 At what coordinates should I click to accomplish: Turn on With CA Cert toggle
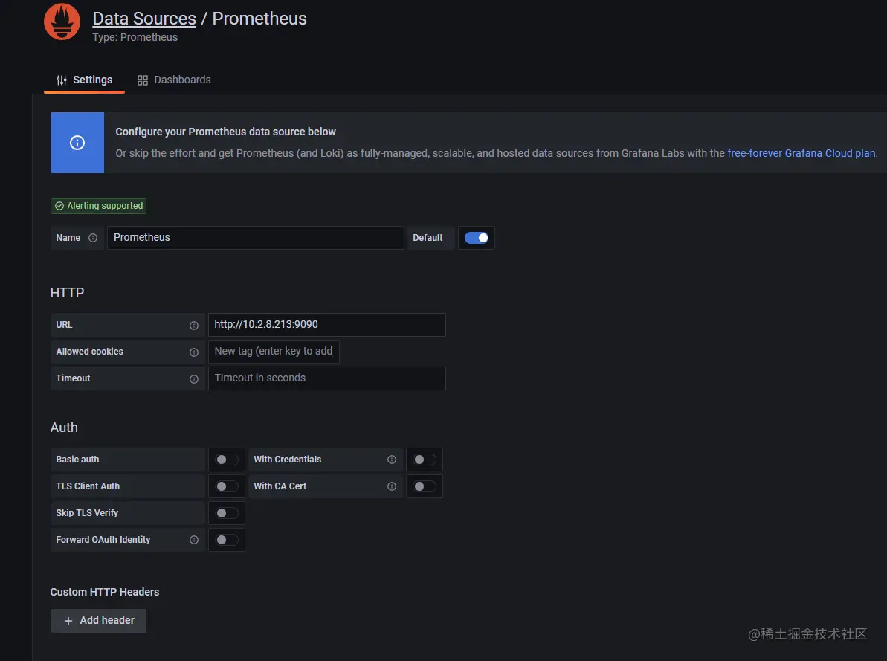pyautogui.click(x=425, y=486)
